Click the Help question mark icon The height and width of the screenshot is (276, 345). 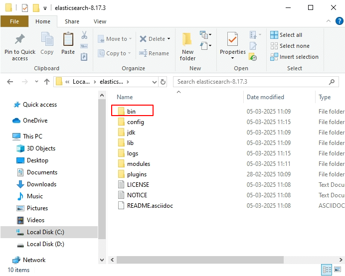click(339, 21)
